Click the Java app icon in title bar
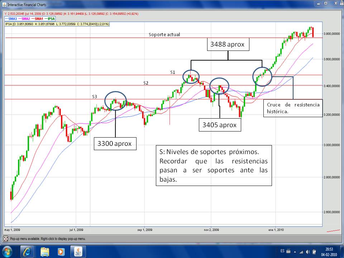 coord(4,5)
